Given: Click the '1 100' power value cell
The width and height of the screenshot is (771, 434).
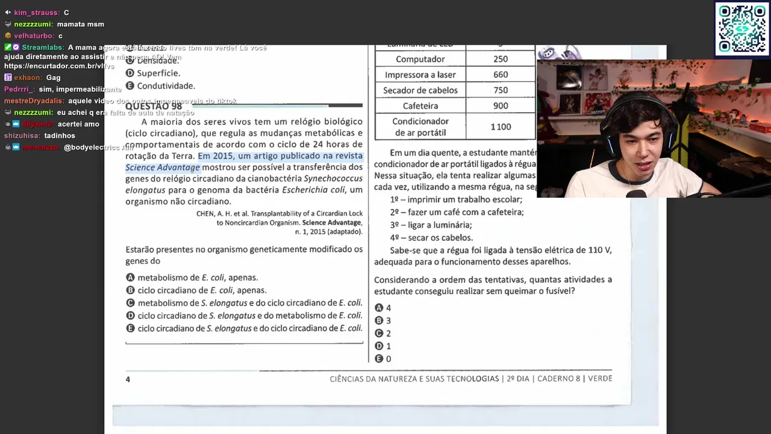Looking at the screenshot, I should [x=501, y=127].
